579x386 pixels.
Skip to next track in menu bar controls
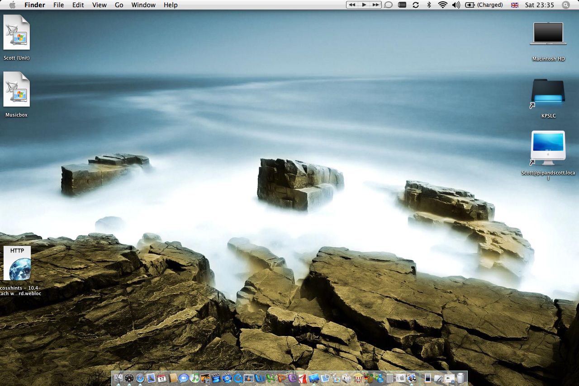click(x=375, y=5)
